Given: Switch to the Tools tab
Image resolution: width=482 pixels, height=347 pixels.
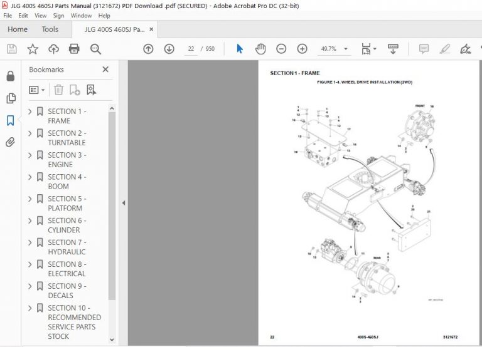Looking at the screenshot, I should click(50, 29).
